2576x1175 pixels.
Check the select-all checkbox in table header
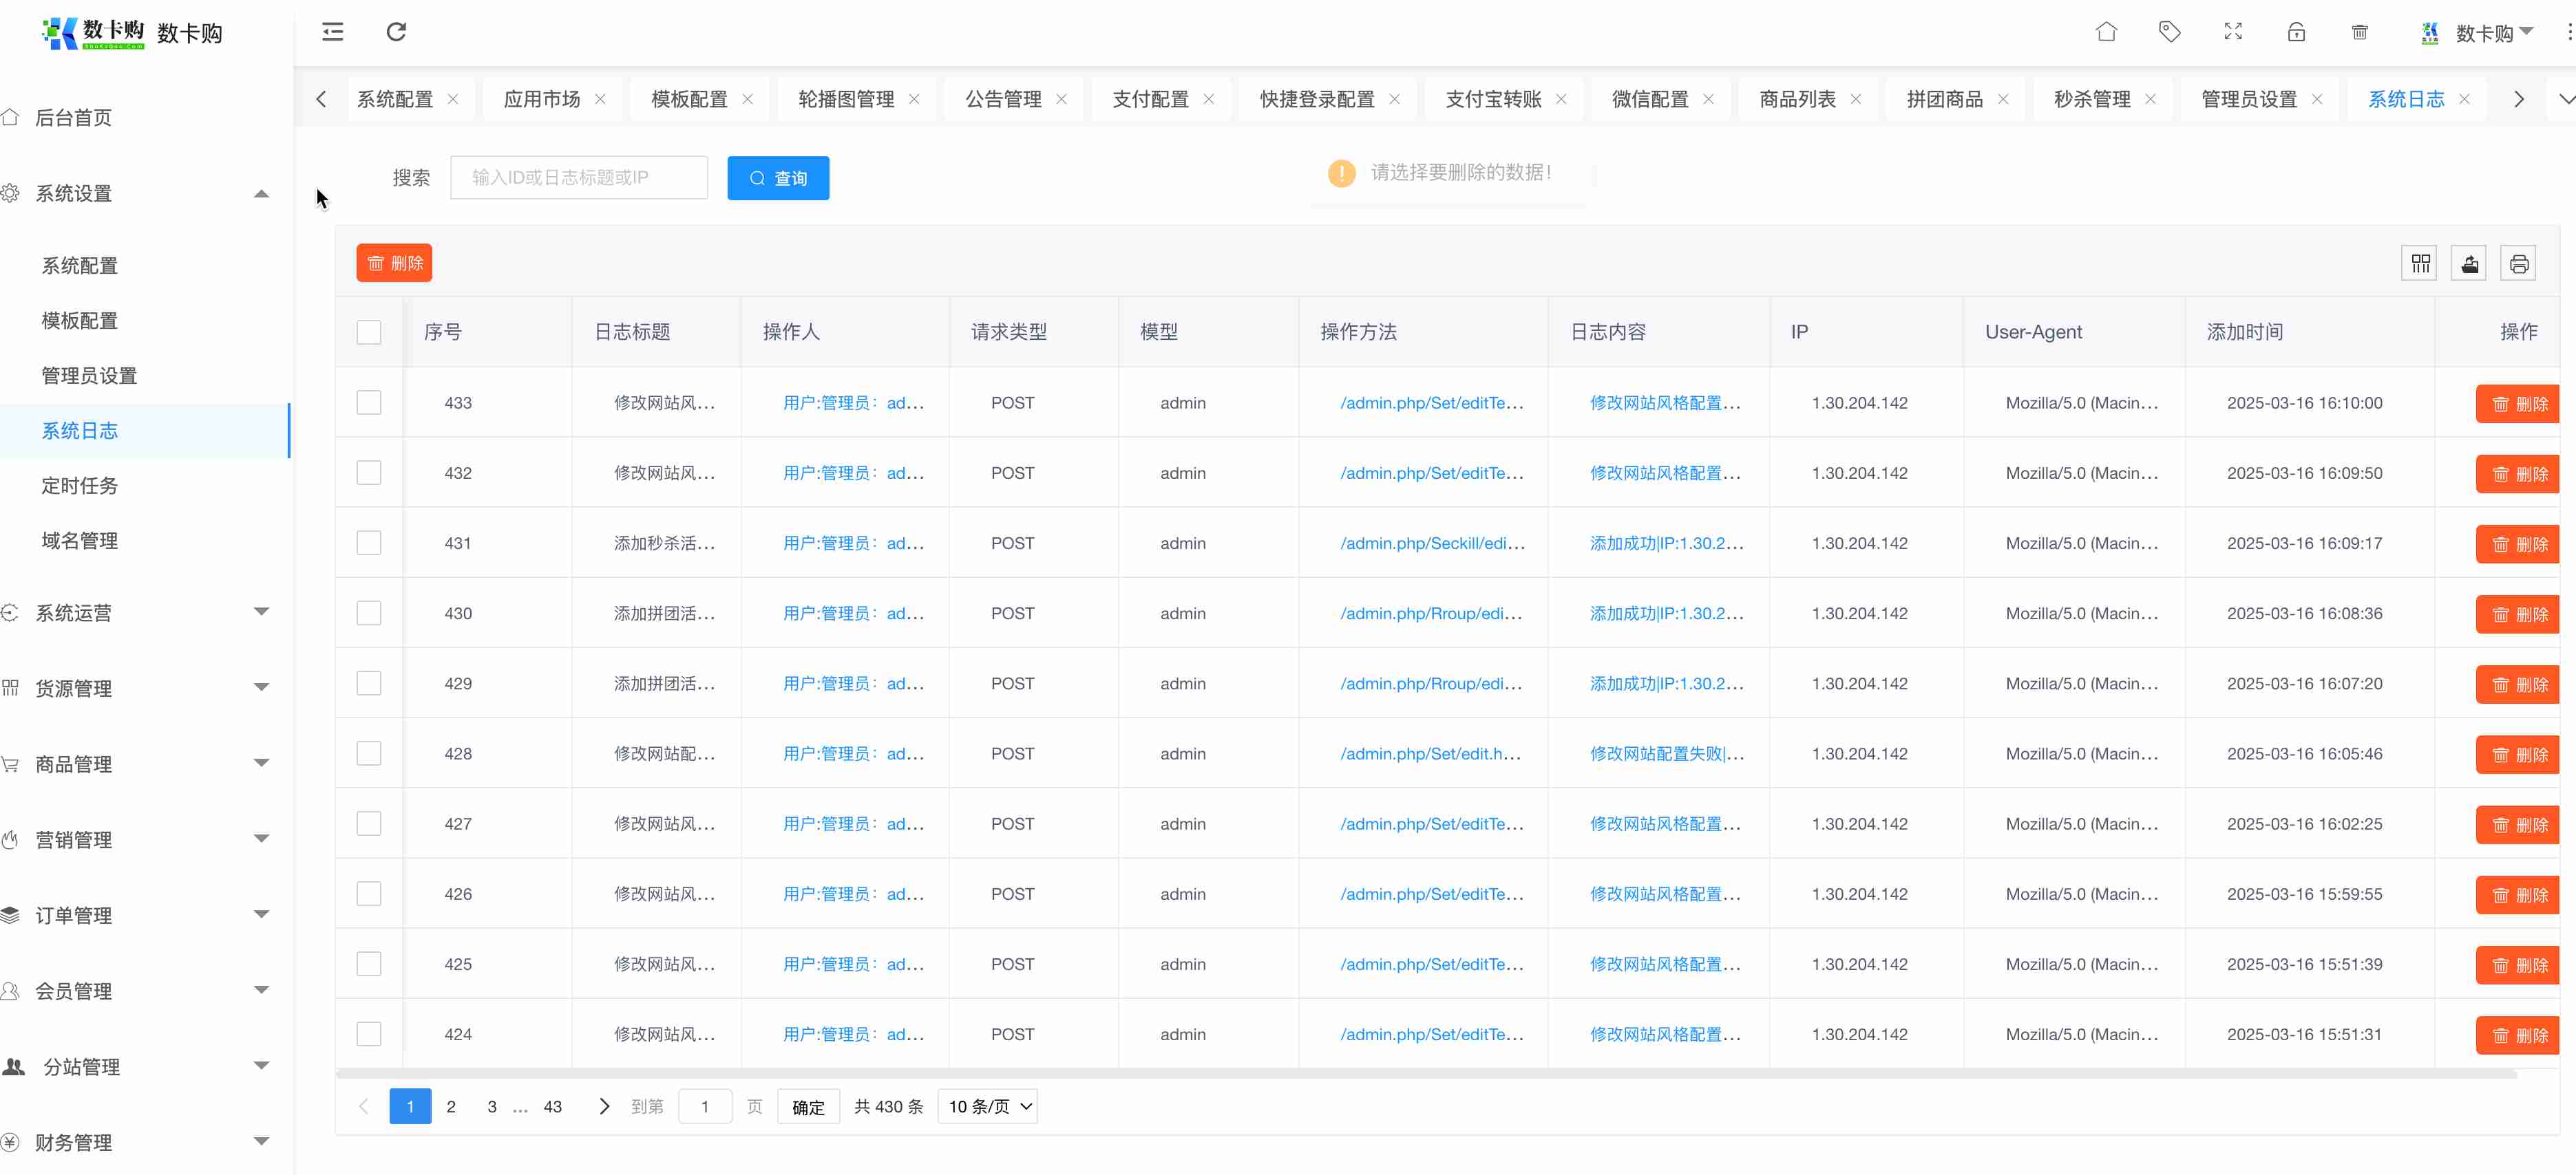369,332
